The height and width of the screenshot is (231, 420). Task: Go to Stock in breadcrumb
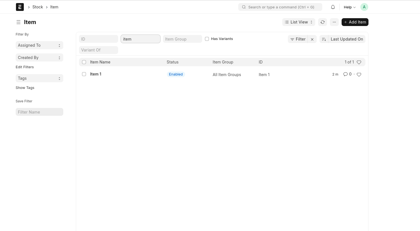38,7
